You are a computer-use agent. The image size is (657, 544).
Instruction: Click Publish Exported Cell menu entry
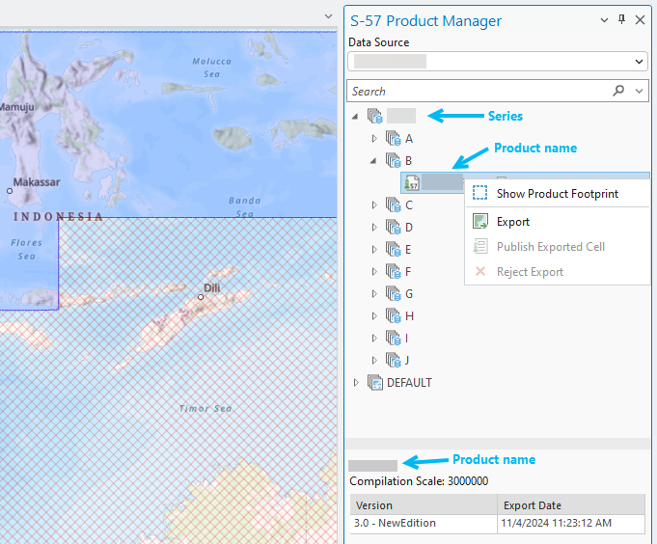558,247
